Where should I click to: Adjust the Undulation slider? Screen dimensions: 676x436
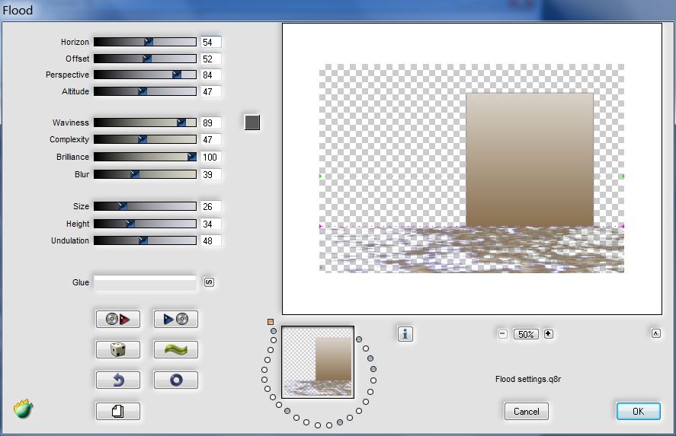point(145,240)
